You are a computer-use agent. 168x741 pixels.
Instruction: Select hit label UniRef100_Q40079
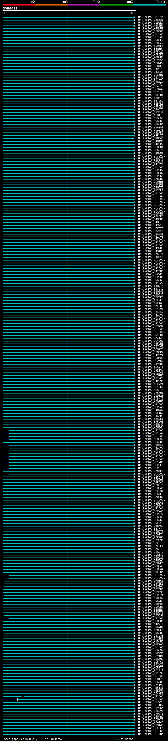[151, 69]
